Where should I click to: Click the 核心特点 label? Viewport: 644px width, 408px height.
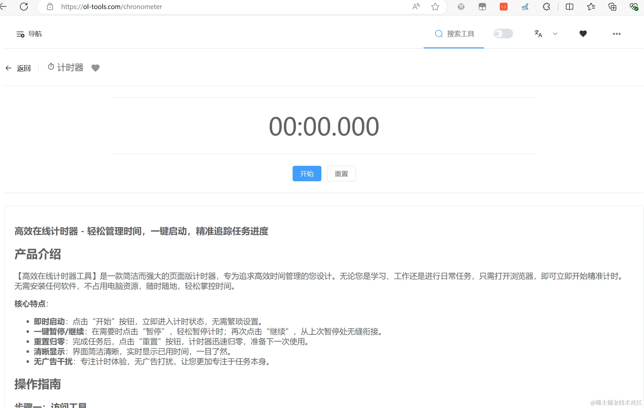point(30,304)
